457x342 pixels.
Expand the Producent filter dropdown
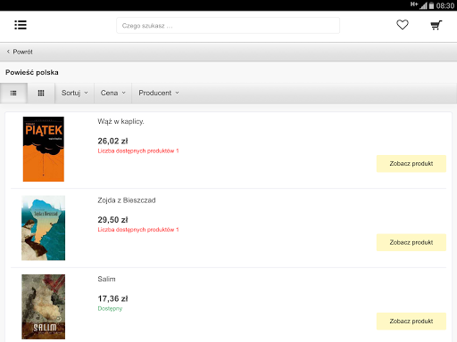pyautogui.click(x=159, y=94)
